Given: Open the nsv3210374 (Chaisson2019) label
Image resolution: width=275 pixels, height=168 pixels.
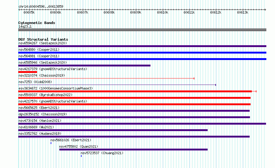Looking at the screenshot, I should 42,75.
